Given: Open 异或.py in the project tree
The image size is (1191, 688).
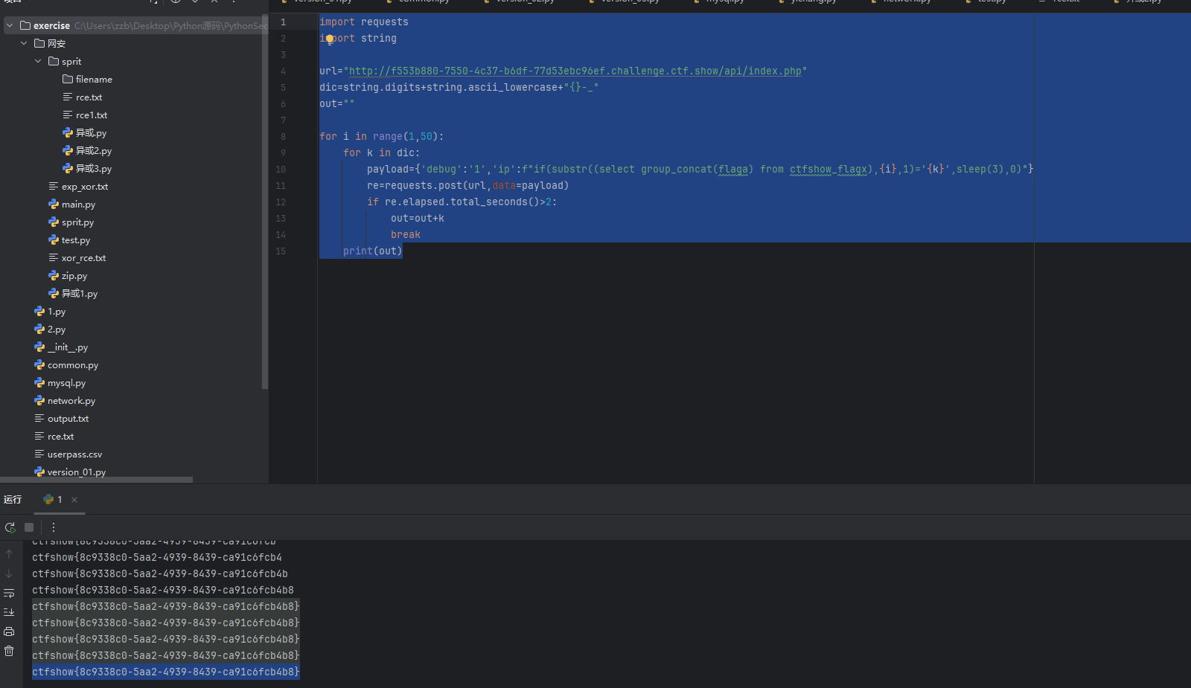Looking at the screenshot, I should [91, 132].
